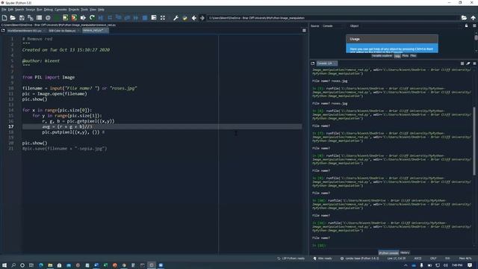The height and width of the screenshot is (269, 478).
Task: Click the taskbar search magnifier icon
Action: click(x=13, y=265)
